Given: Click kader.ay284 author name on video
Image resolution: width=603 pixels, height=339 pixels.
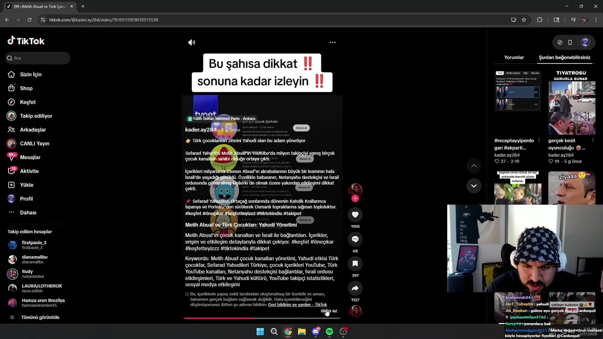Looking at the screenshot, I should point(201,130).
